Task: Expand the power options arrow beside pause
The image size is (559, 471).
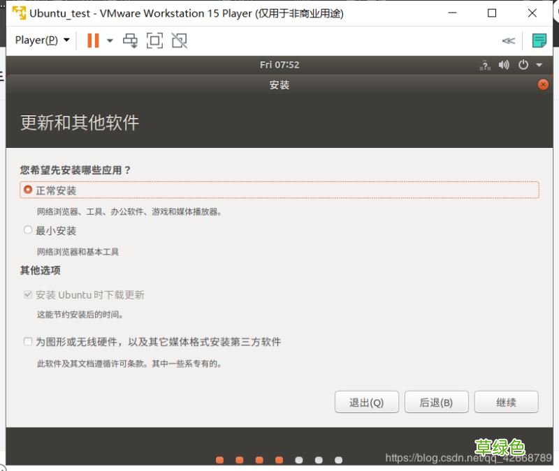Action: [x=110, y=40]
